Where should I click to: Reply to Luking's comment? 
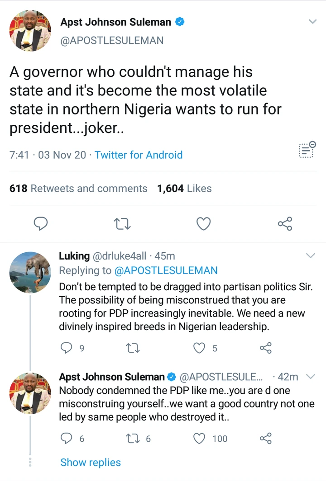point(67,348)
